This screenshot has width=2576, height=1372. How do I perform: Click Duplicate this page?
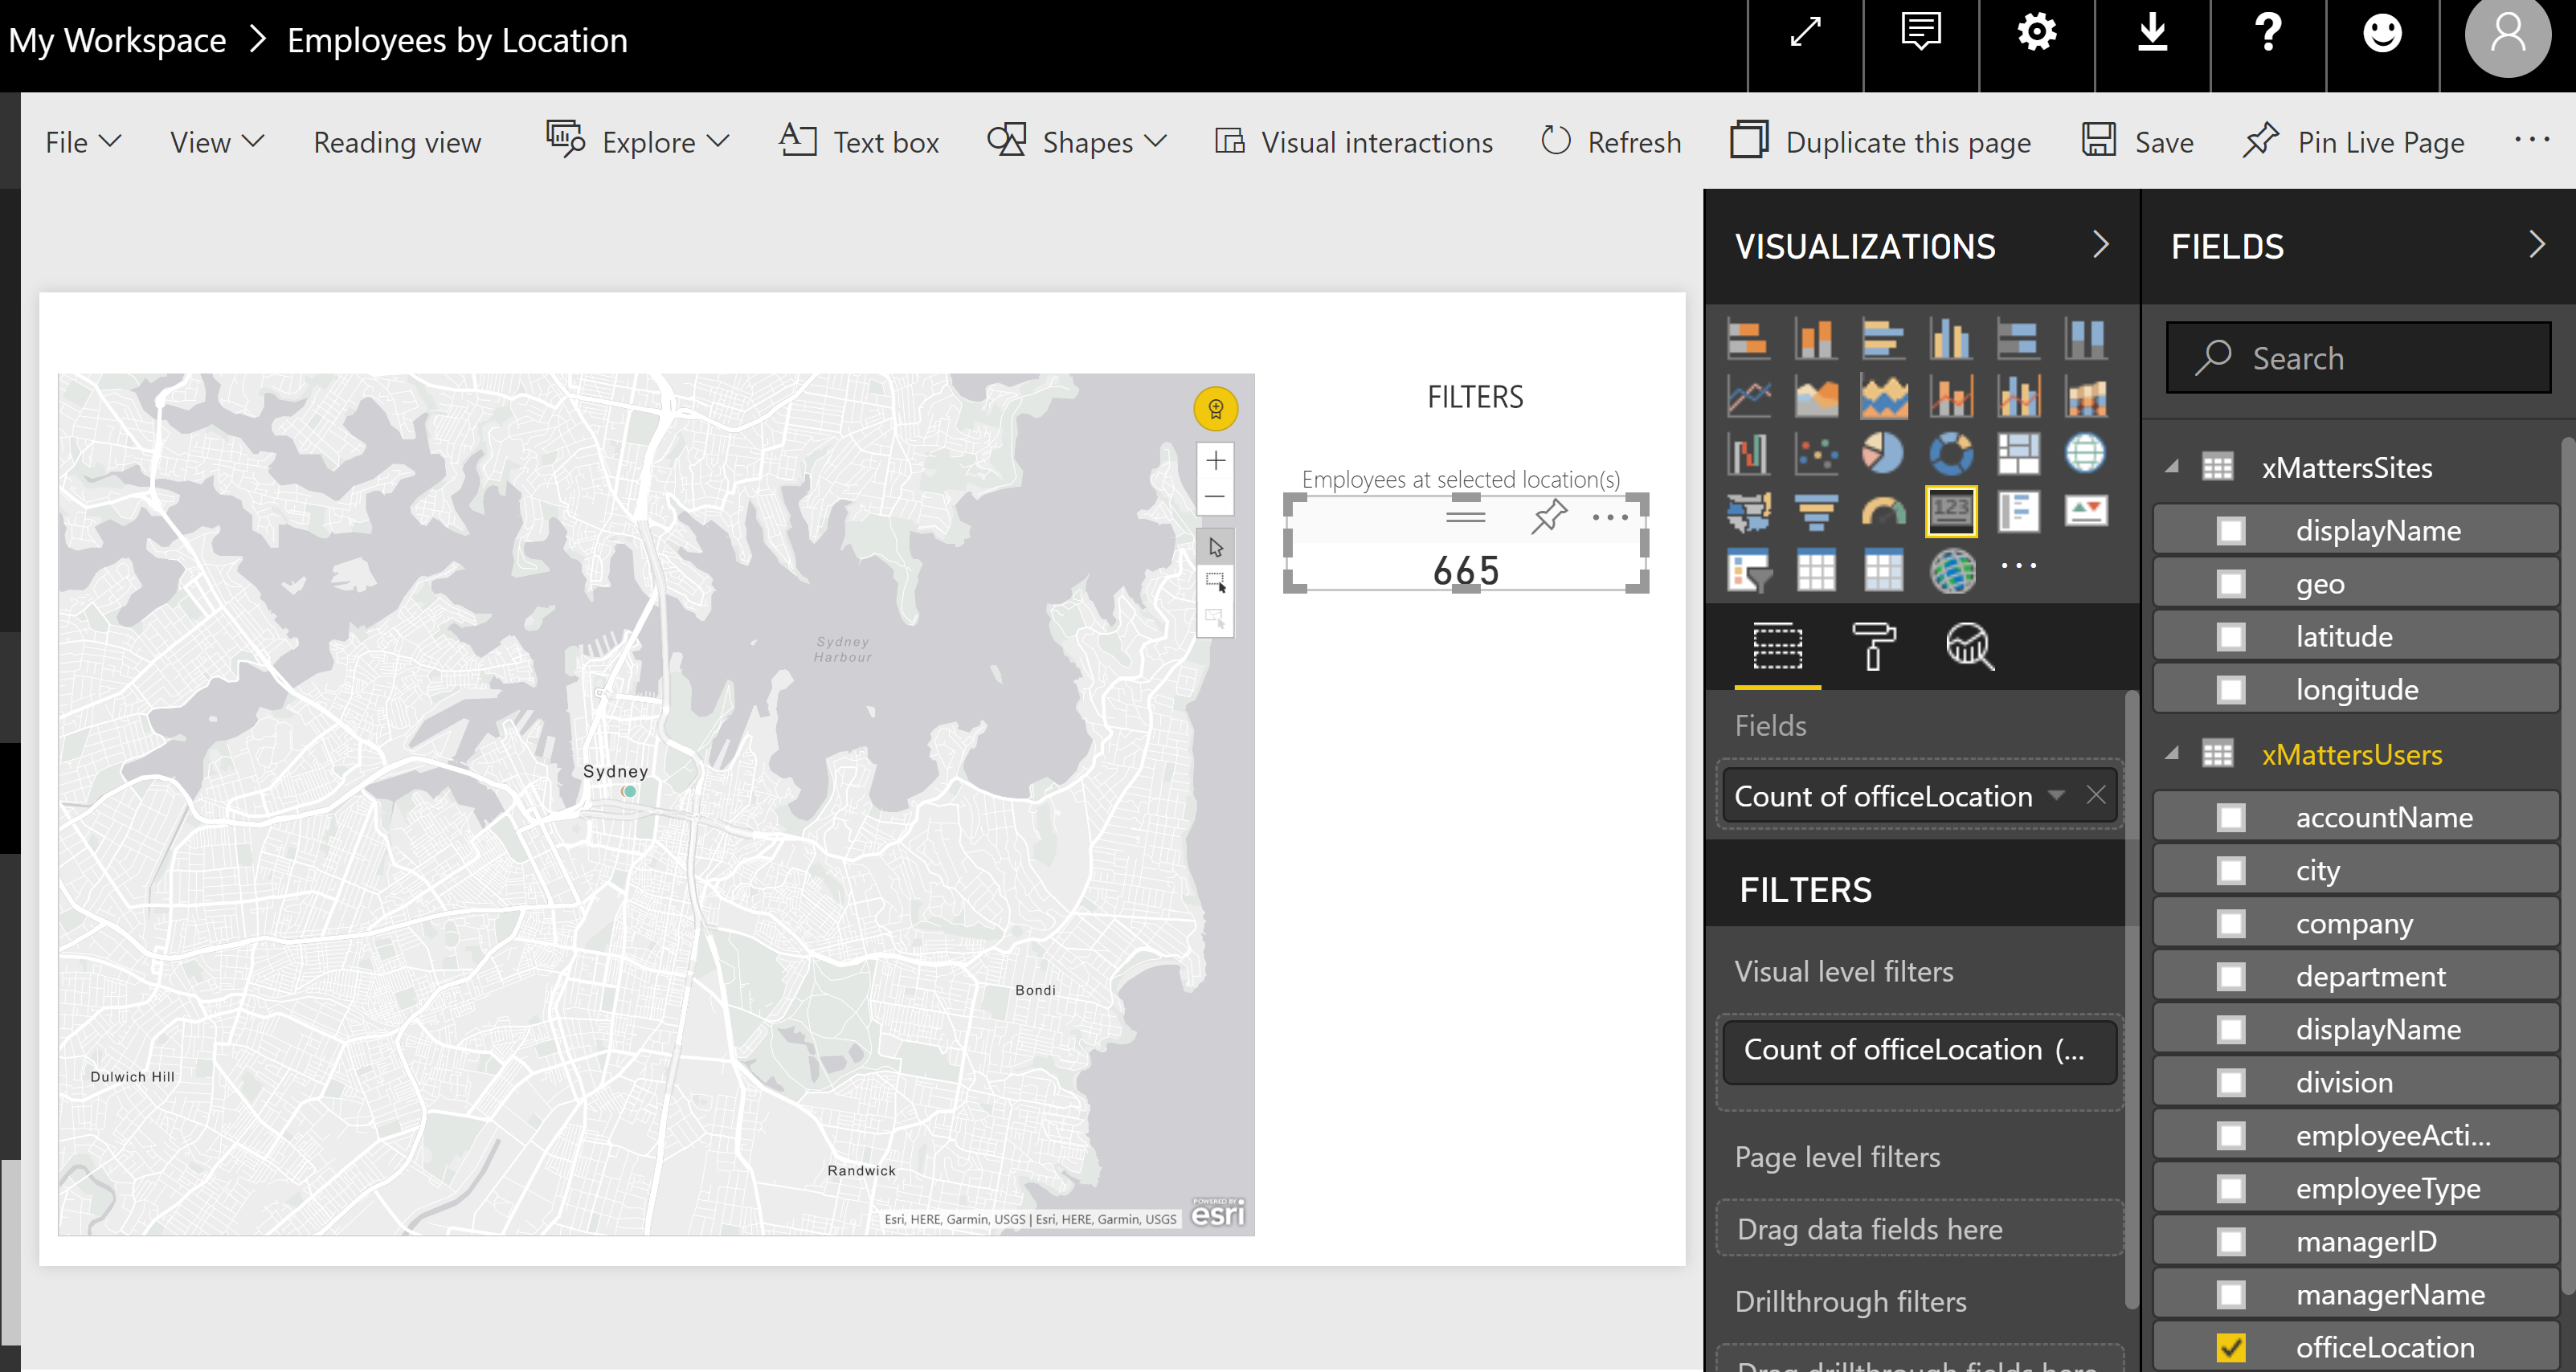click(x=1881, y=142)
